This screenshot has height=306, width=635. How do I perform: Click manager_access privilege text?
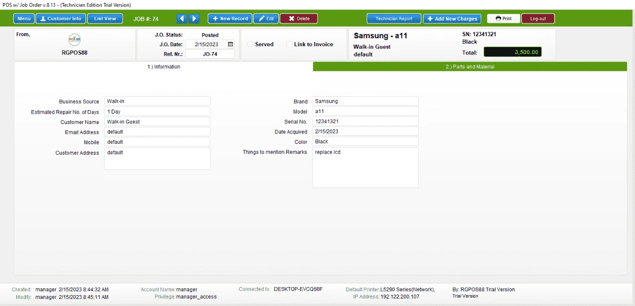(196, 297)
